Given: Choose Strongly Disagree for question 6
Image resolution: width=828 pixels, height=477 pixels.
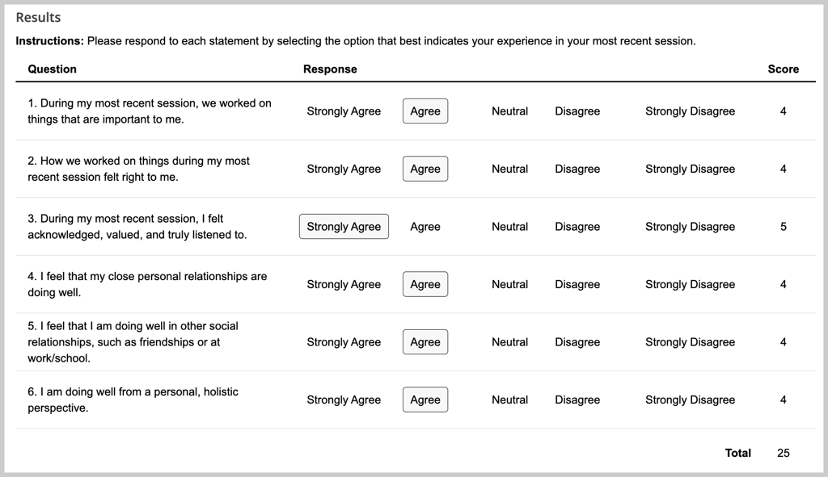Looking at the screenshot, I should click(690, 400).
